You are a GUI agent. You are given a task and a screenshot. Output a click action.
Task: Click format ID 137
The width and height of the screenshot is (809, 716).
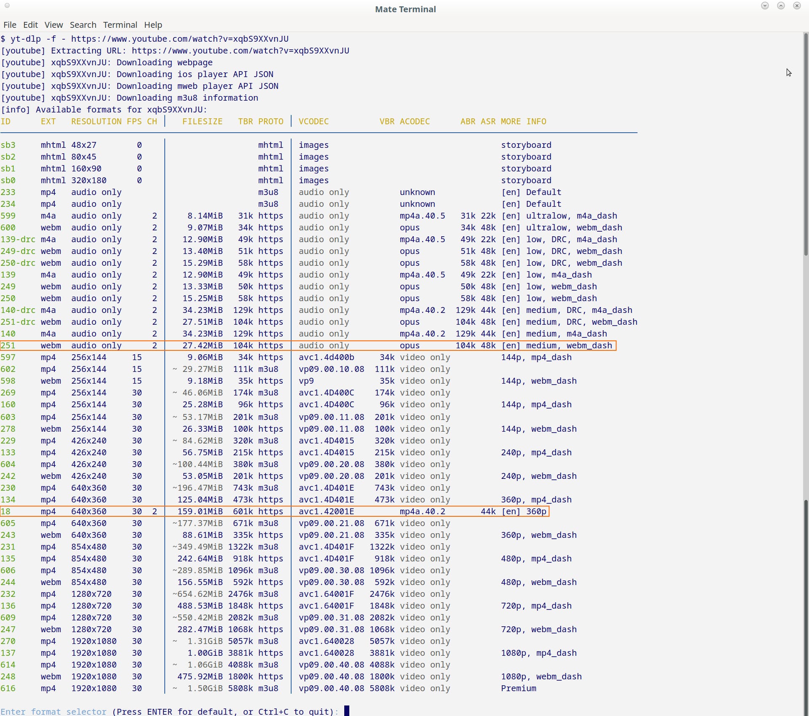coord(8,653)
